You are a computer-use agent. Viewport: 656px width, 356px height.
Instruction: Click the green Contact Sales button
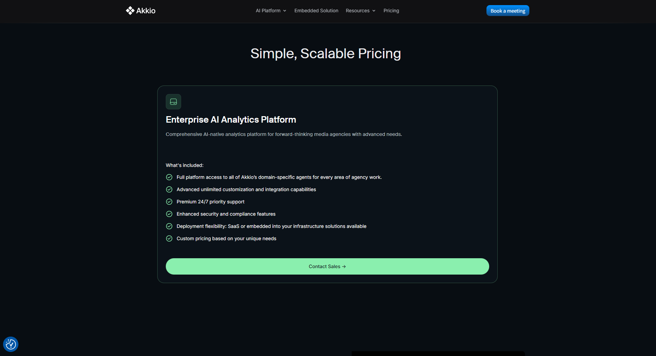pyautogui.click(x=327, y=266)
